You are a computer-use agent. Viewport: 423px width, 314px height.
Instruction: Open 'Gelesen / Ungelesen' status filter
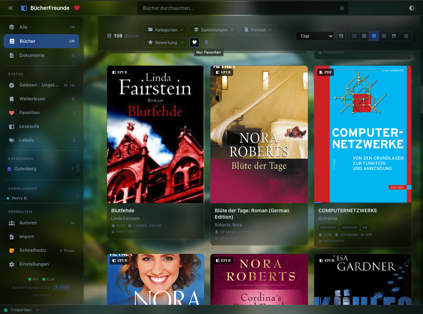(42, 85)
